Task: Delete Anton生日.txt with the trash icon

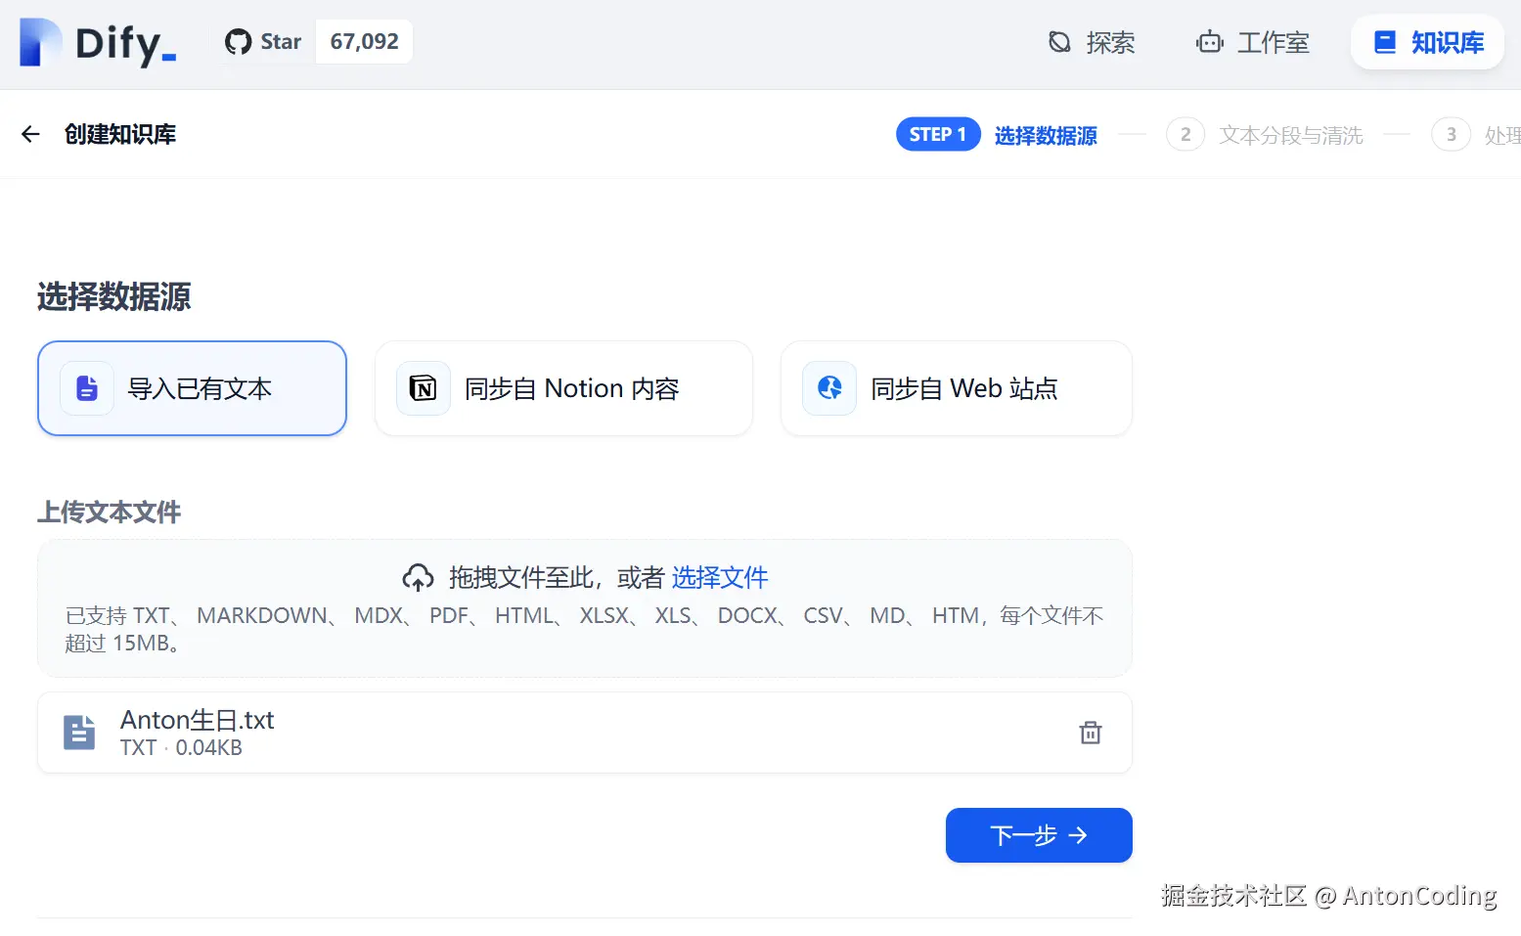Action: coord(1091,733)
